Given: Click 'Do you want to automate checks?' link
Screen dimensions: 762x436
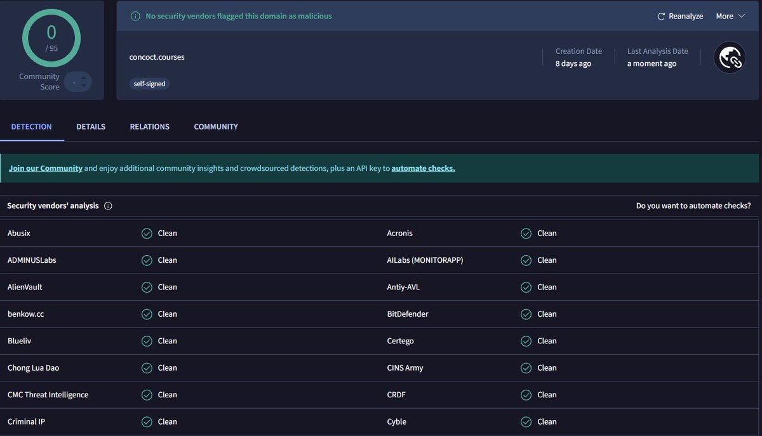Looking at the screenshot, I should tap(693, 206).
